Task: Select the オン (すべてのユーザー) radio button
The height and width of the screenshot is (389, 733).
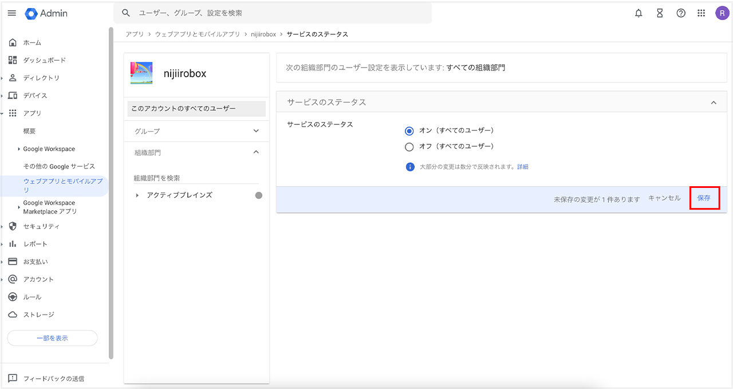Action: tap(409, 131)
